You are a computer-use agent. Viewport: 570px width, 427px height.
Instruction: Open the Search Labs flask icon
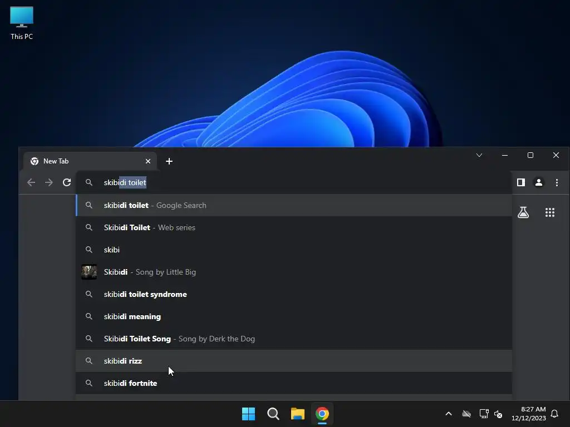523,212
